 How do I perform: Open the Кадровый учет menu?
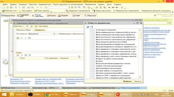[45, 4]
